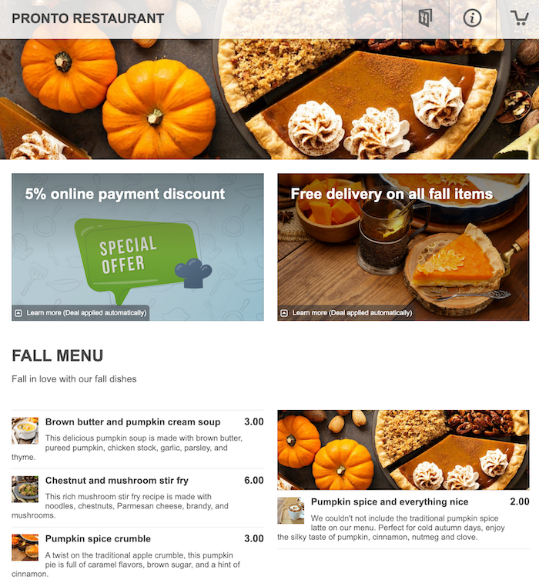Click expand icon on online payment discount

coord(18,313)
